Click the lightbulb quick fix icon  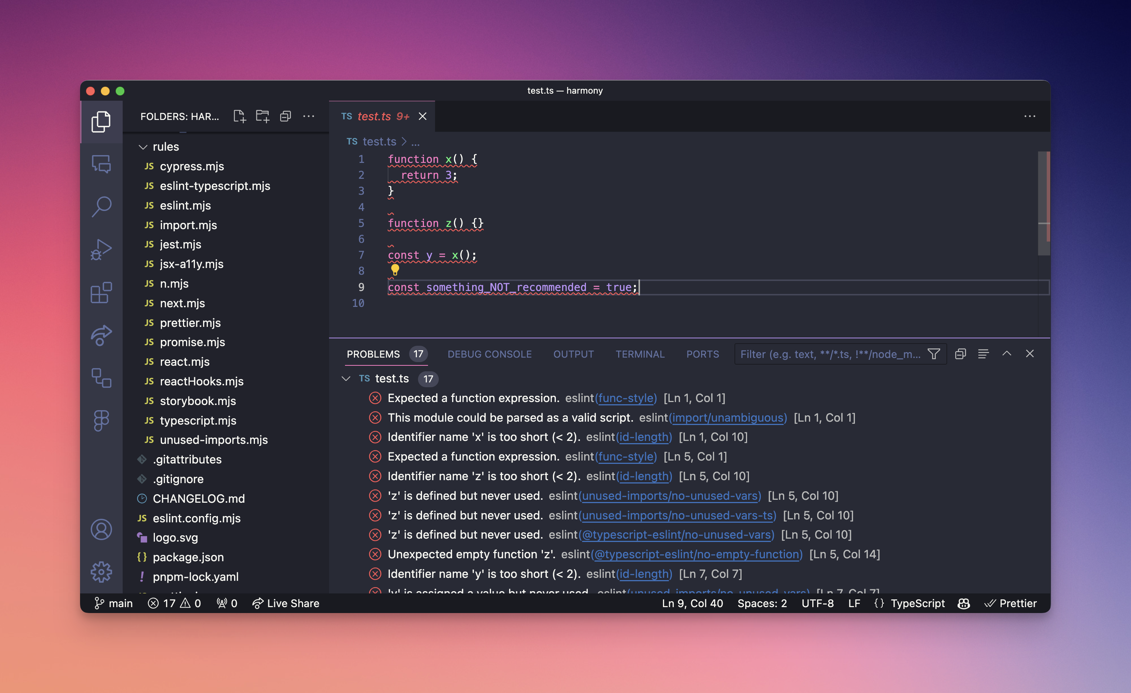click(395, 269)
